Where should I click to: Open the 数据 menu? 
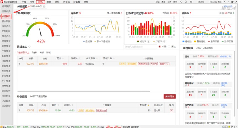coord(49,2)
